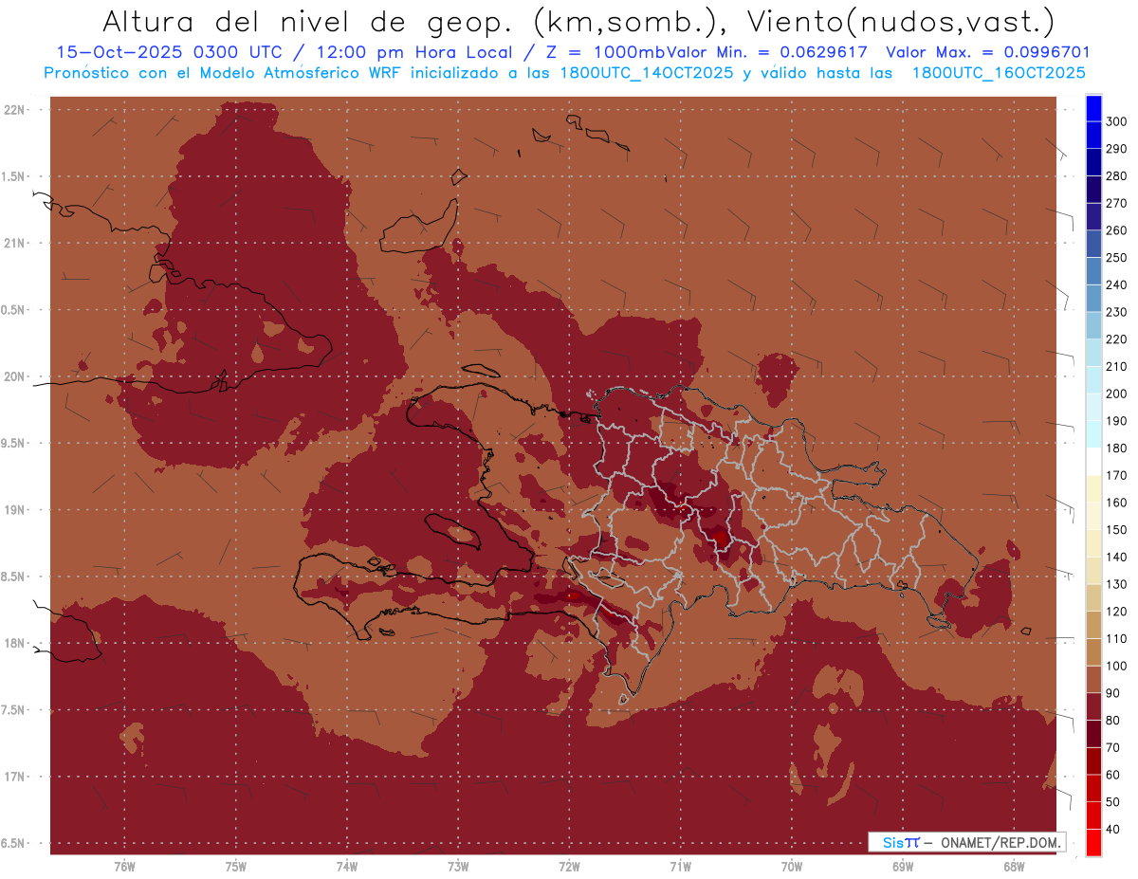Click the colorbar label 70
Image resolution: width=1138 pixels, height=879 pixels.
point(1113,748)
